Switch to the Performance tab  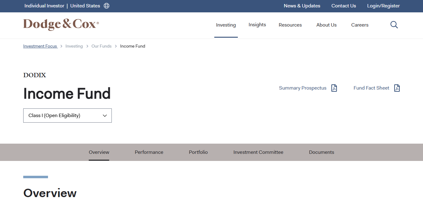[x=149, y=152]
